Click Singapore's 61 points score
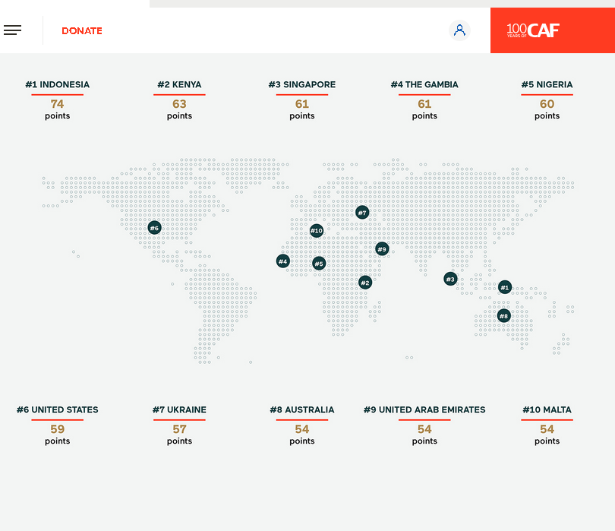 [x=302, y=109]
